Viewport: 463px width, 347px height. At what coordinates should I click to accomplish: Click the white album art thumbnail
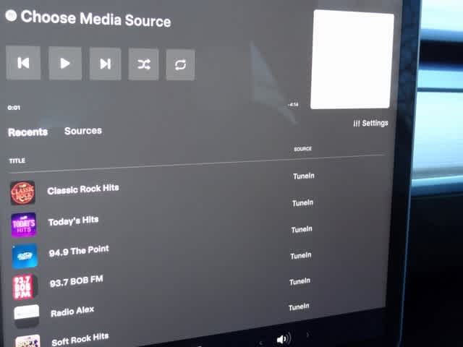point(352,60)
